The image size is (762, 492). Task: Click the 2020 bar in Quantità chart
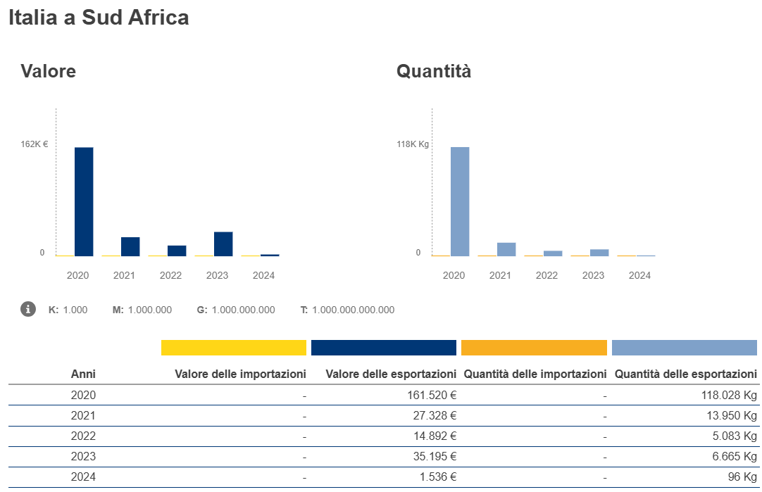click(x=460, y=201)
